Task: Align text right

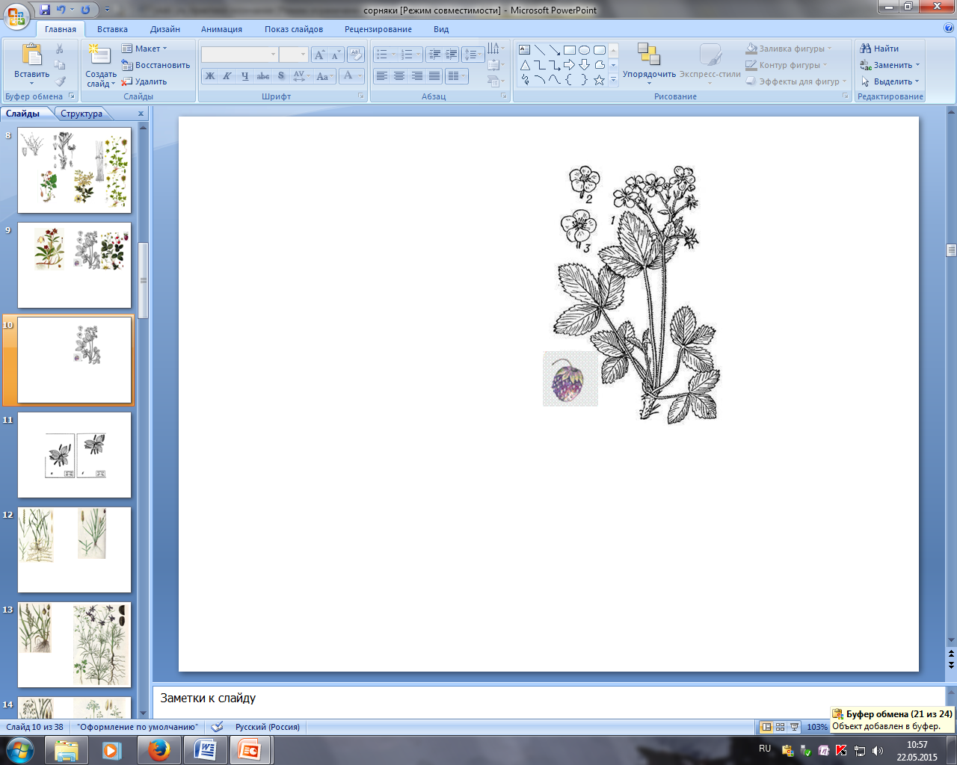Action: (416, 76)
